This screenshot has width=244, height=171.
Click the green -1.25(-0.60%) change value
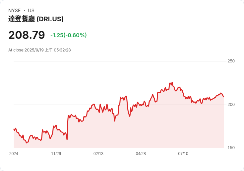[69, 35]
